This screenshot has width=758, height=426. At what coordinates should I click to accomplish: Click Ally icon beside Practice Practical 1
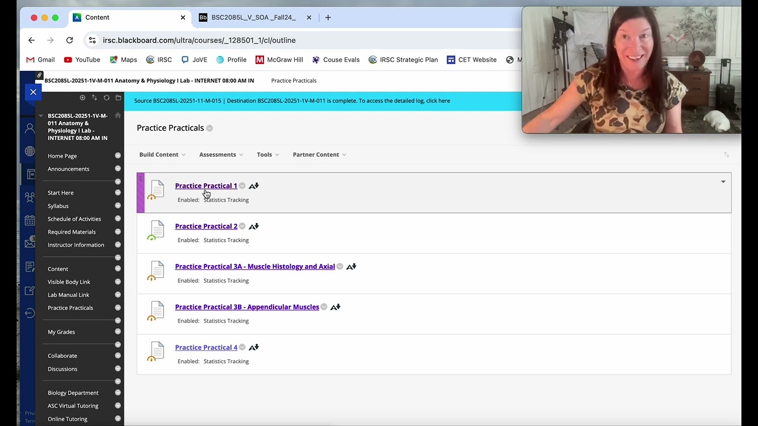253,186
